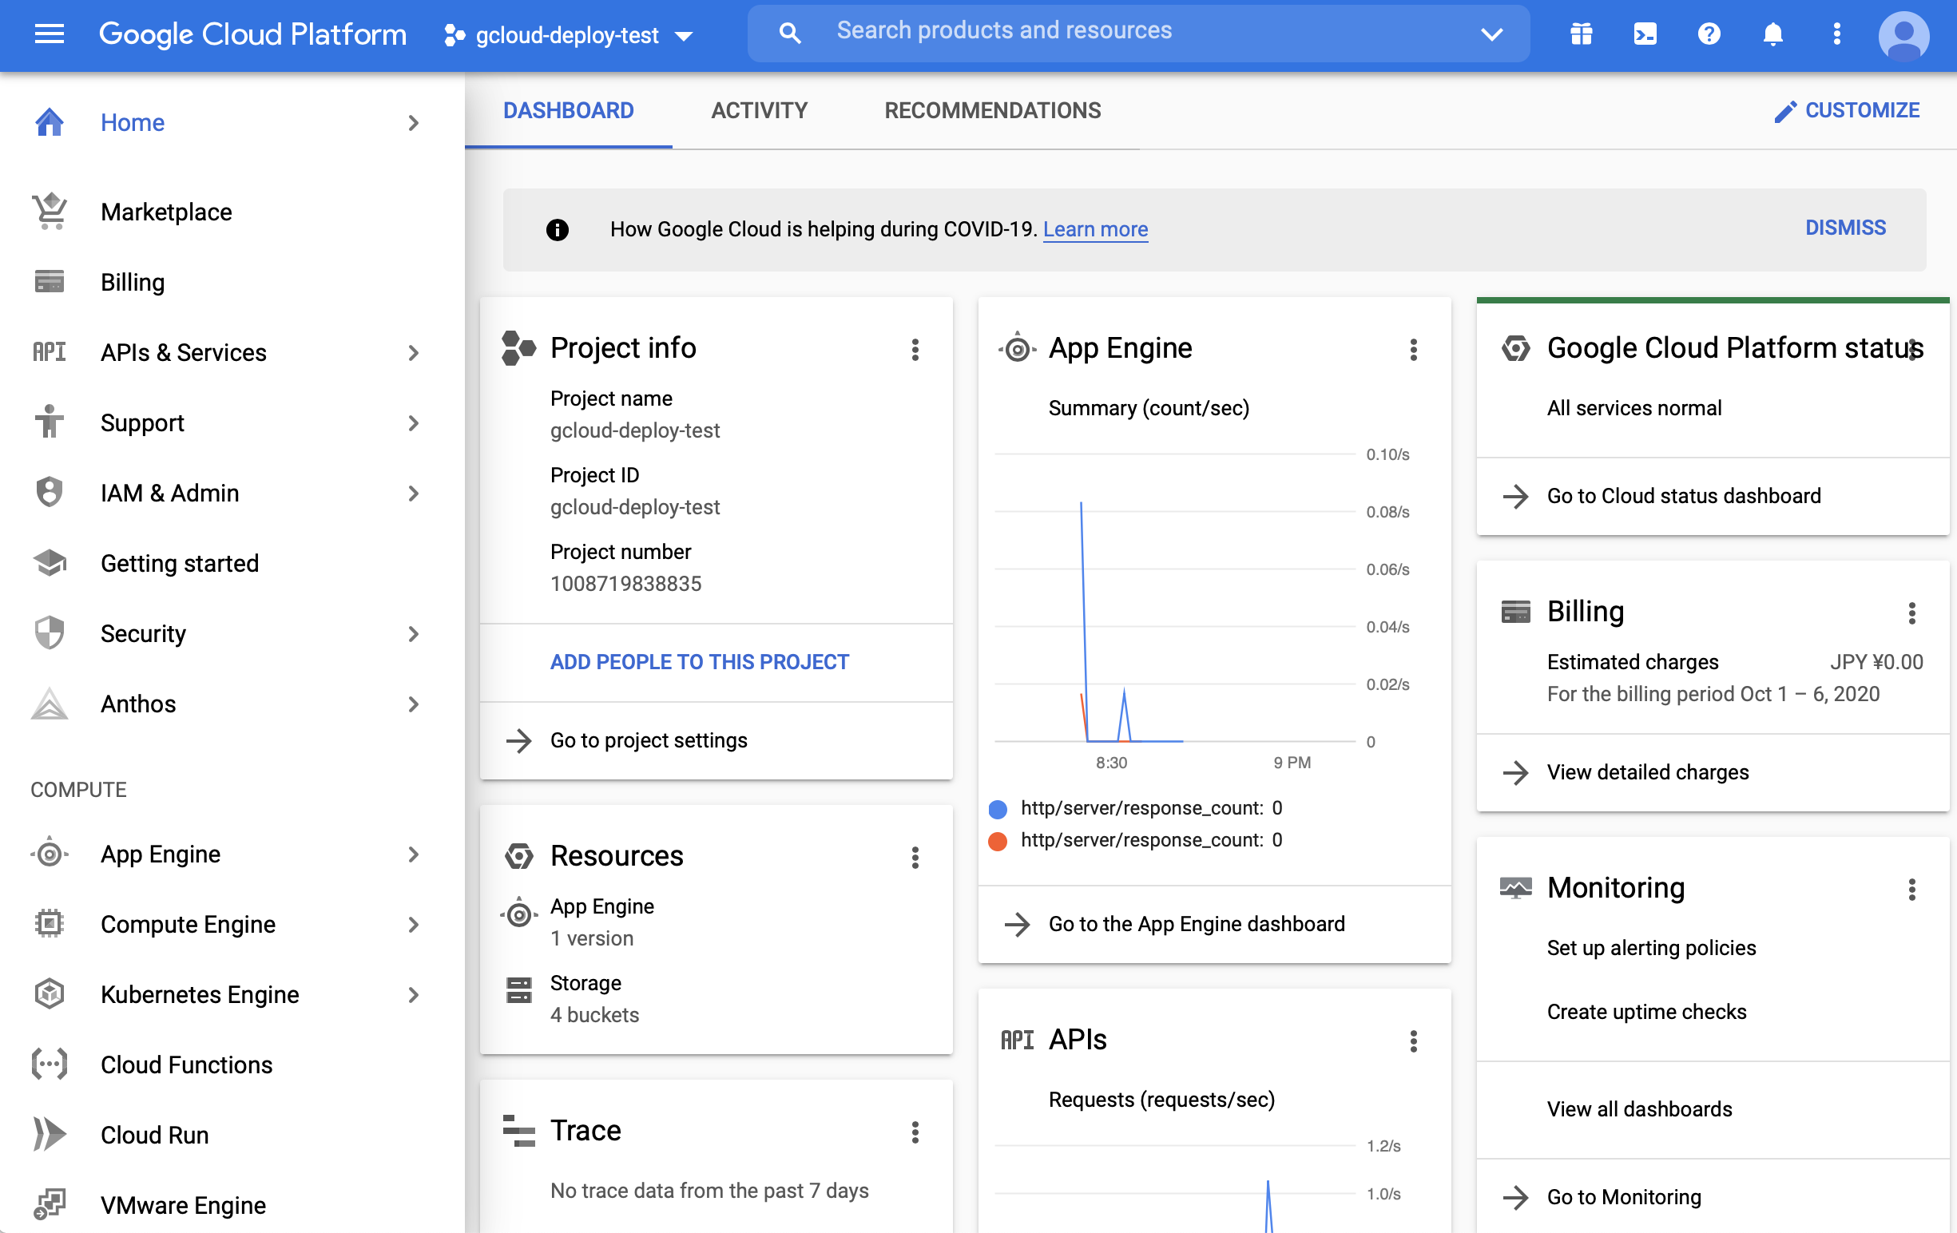Click the Billing card icon in sidebar
The height and width of the screenshot is (1233, 1957).
click(x=50, y=282)
